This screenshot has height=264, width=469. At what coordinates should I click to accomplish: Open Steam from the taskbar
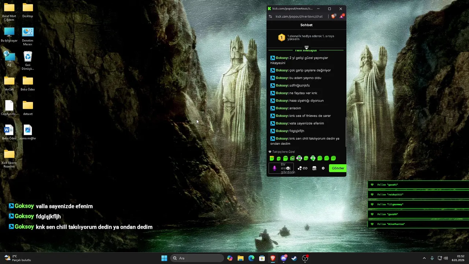coord(294,258)
